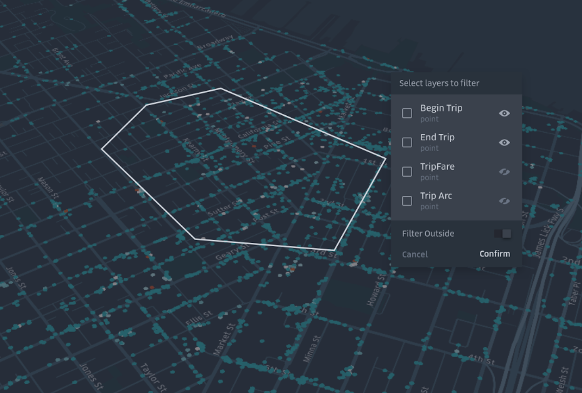Image resolution: width=582 pixels, height=393 pixels.
Task: Click the Ellis St map label
Action: click(199, 318)
